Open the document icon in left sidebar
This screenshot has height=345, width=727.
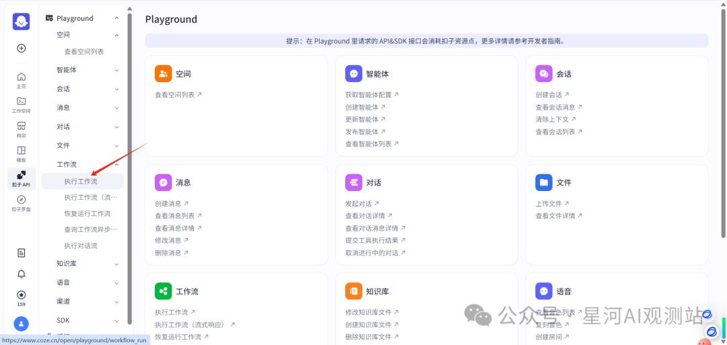coord(22,253)
